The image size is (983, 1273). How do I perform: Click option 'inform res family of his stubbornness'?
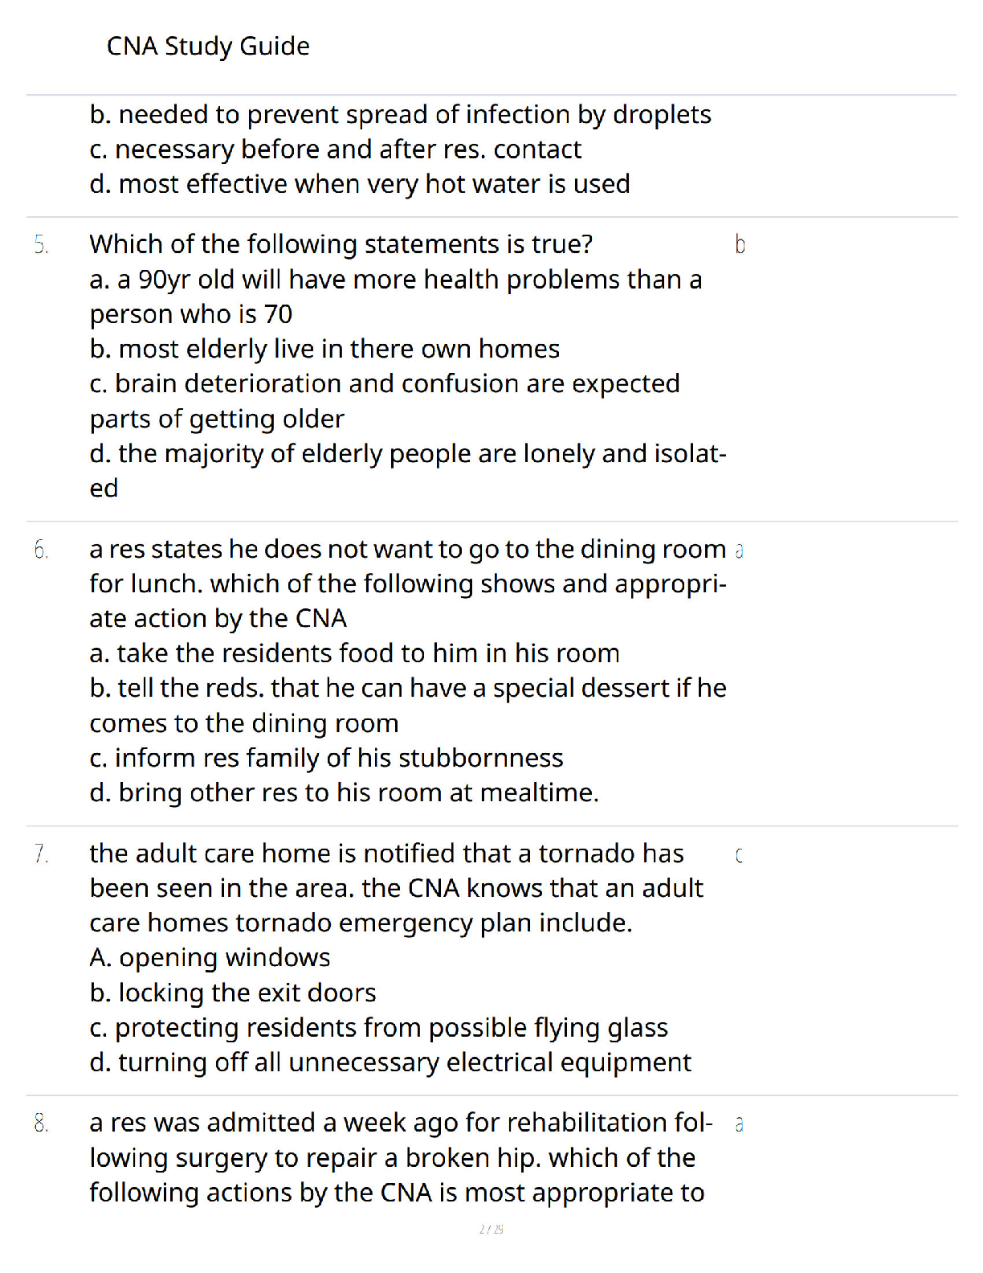tap(327, 758)
